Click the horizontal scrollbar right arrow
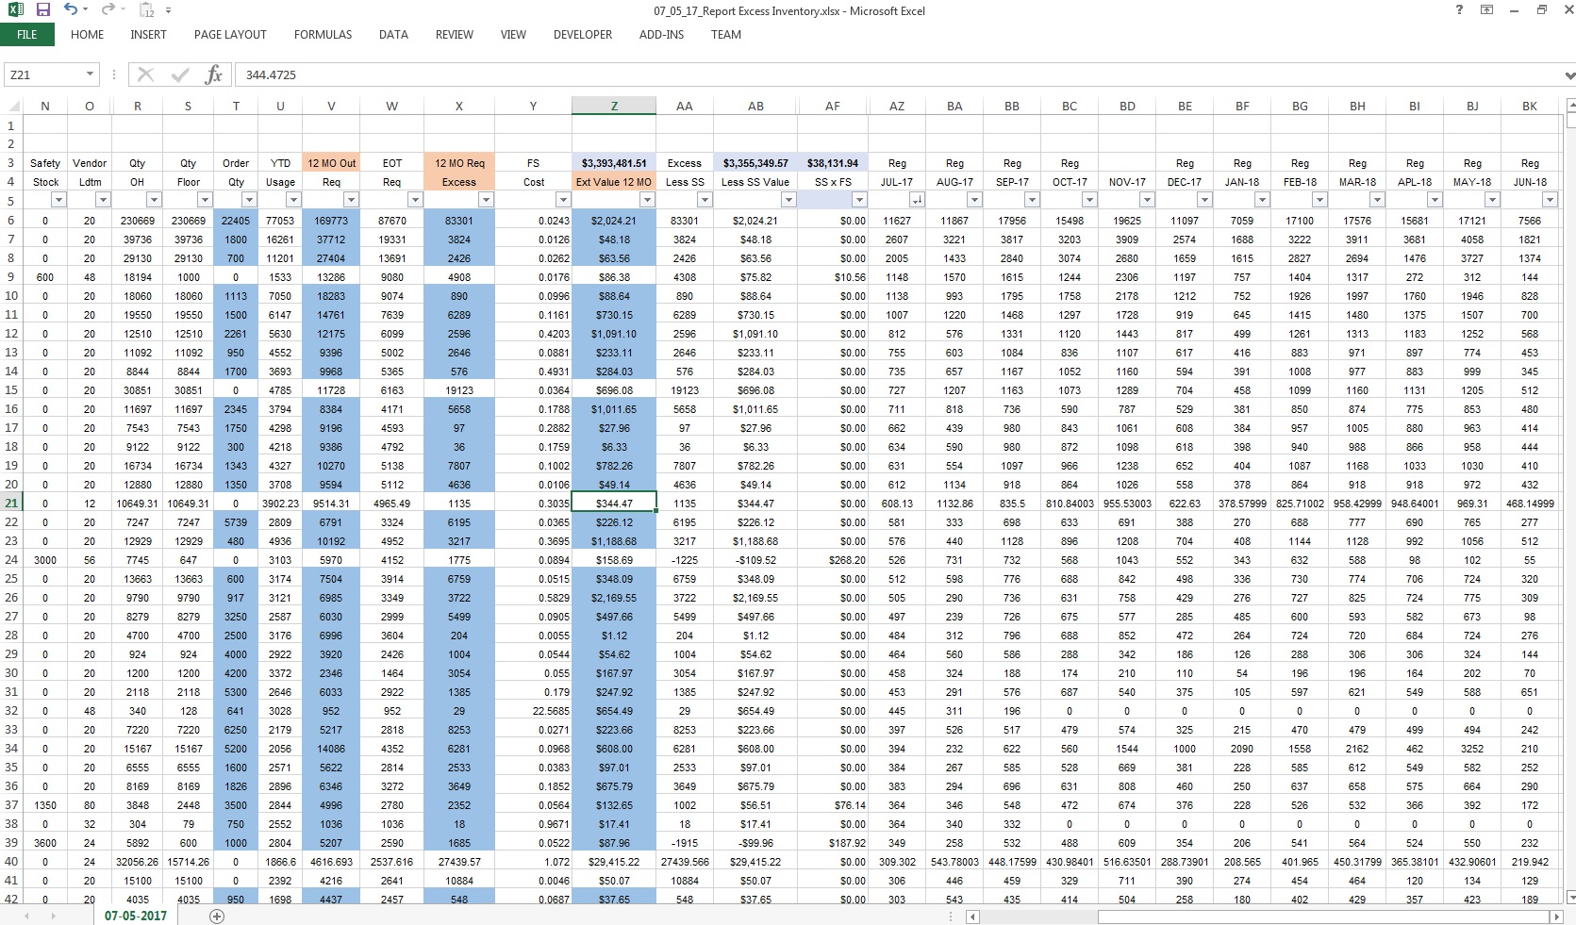1576x925 pixels. (1556, 917)
